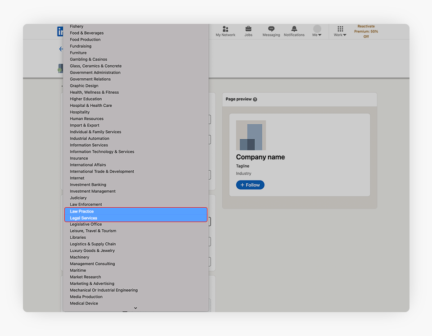Screen dimensions: 432x336
Task: Pick Marketing & Advertising industry option
Action: coord(92,284)
